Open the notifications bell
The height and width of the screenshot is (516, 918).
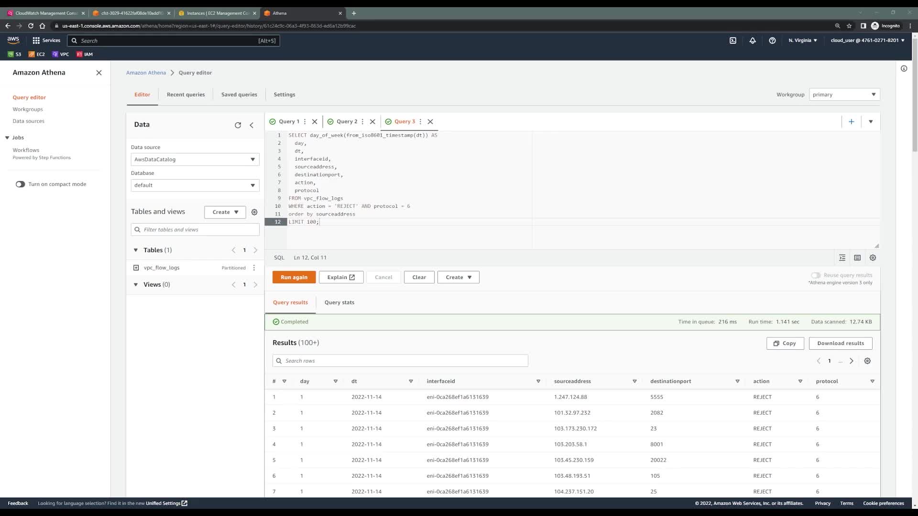753,41
